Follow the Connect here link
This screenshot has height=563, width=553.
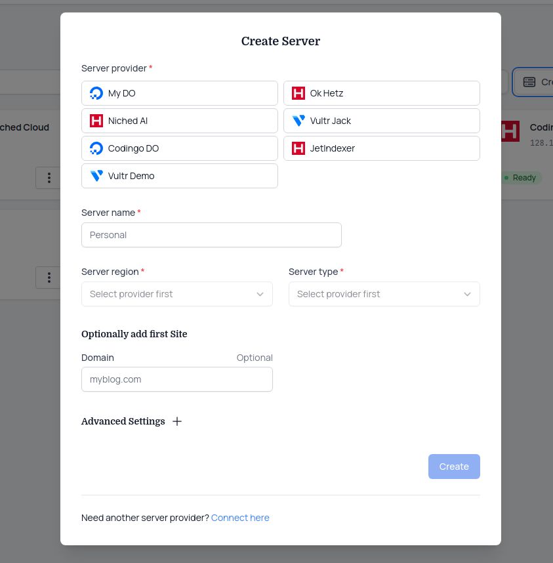[240, 518]
